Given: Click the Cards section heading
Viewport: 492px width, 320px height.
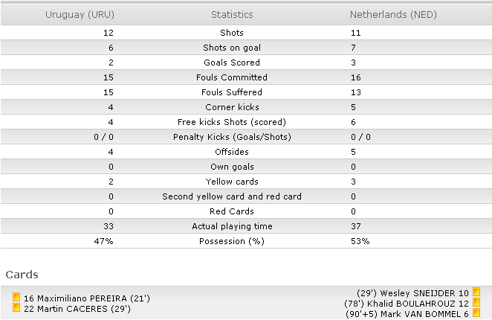Looking at the screenshot, I should tap(22, 275).
